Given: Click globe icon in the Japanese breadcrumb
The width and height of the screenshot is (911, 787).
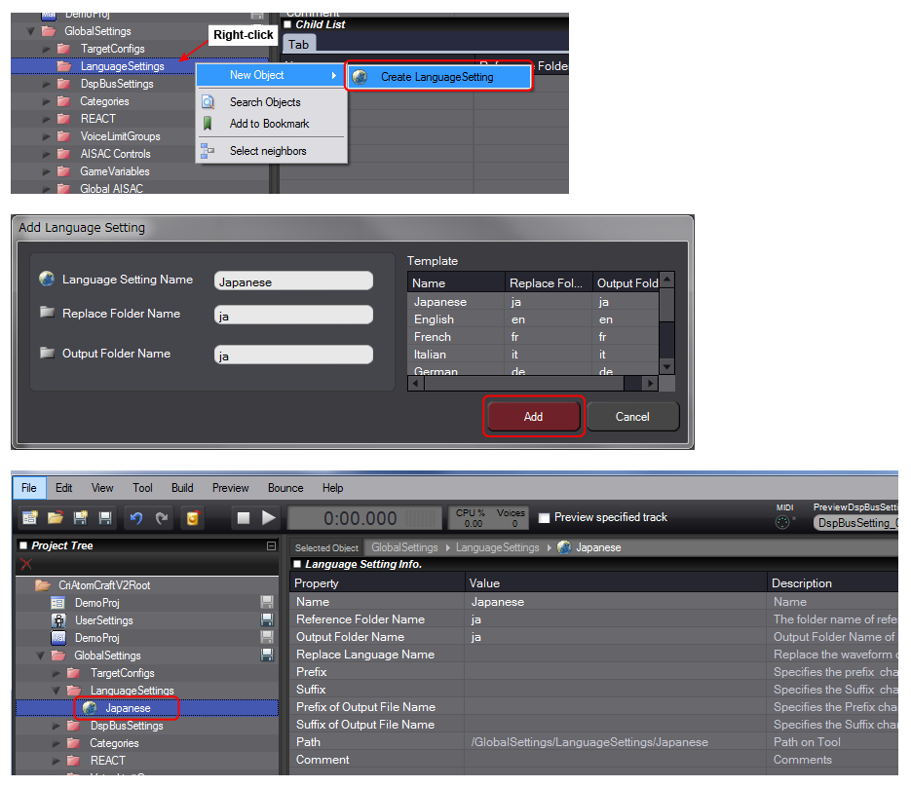Looking at the screenshot, I should tap(563, 547).
